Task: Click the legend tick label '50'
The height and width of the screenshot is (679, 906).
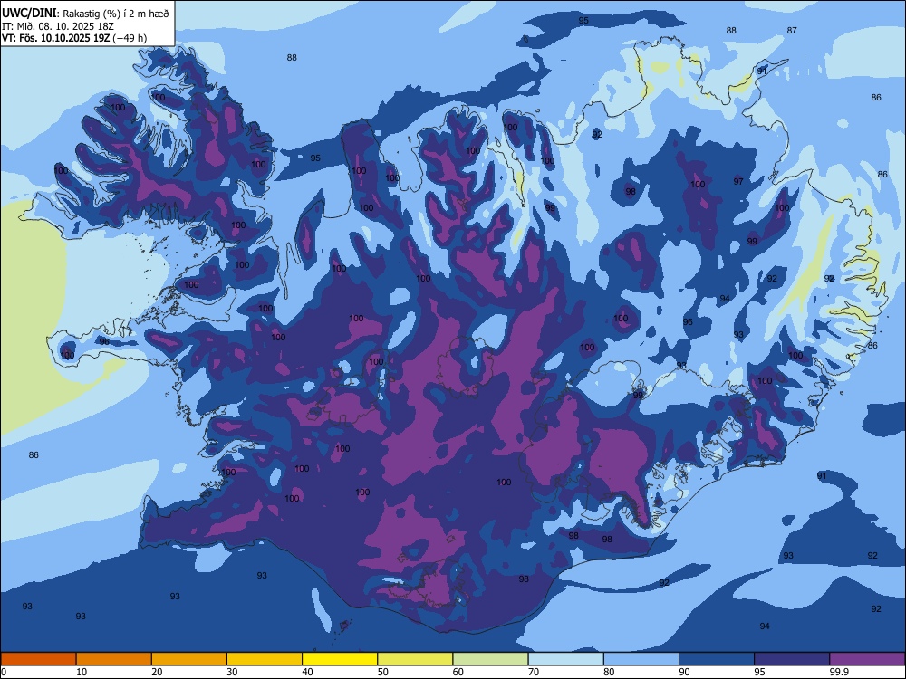Action: tap(383, 672)
